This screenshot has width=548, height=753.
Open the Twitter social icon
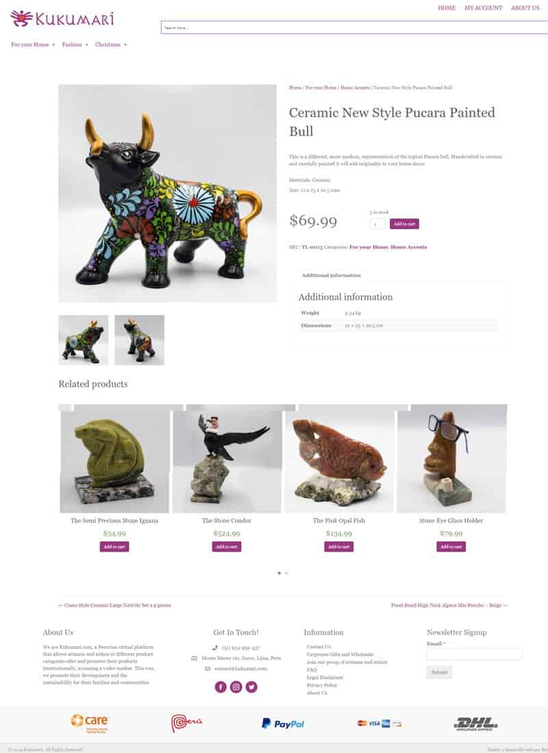(x=251, y=687)
